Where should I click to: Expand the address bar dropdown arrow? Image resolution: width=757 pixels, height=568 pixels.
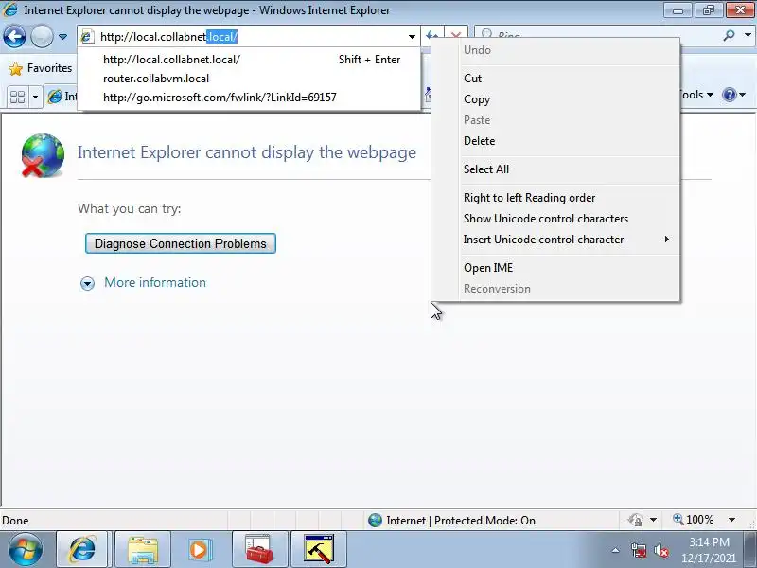pyautogui.click(x=412, y=37)
